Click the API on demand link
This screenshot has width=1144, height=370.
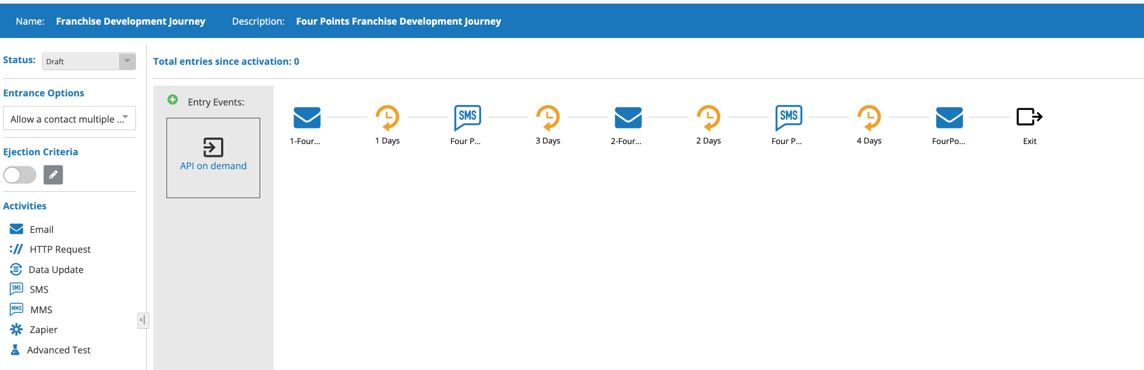pos(213,166)
